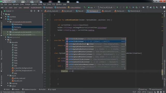
Task: Expand the mipmap folder
Action: coord(8,83)
